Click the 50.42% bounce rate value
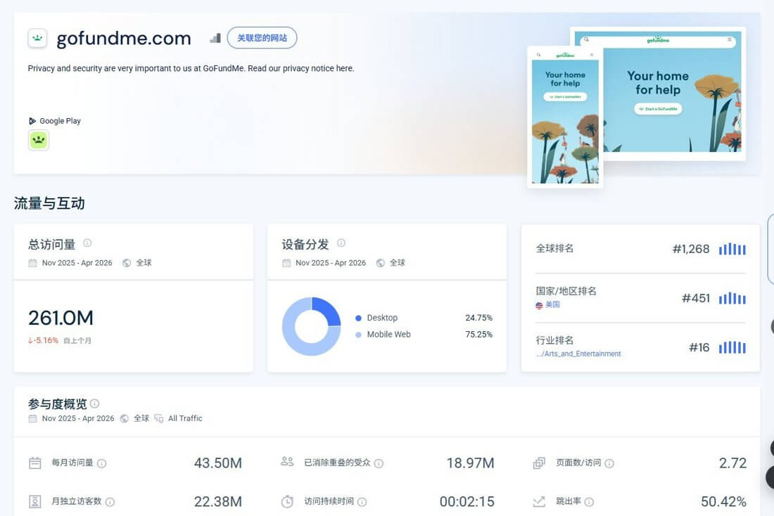The image size is (774, 516). 723,502
